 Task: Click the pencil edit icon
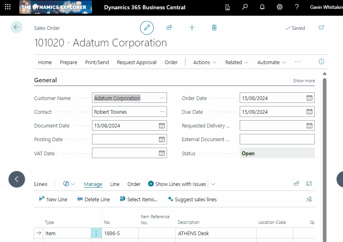tap(147, 28)
